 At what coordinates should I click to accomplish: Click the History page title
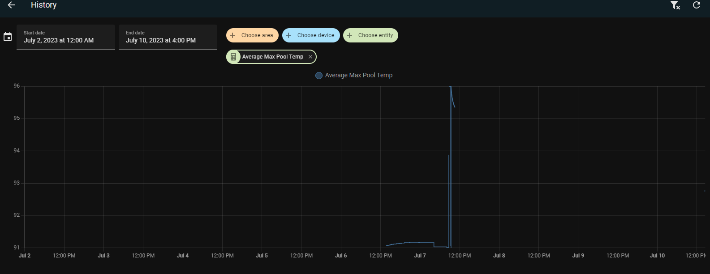coord(43,5)
